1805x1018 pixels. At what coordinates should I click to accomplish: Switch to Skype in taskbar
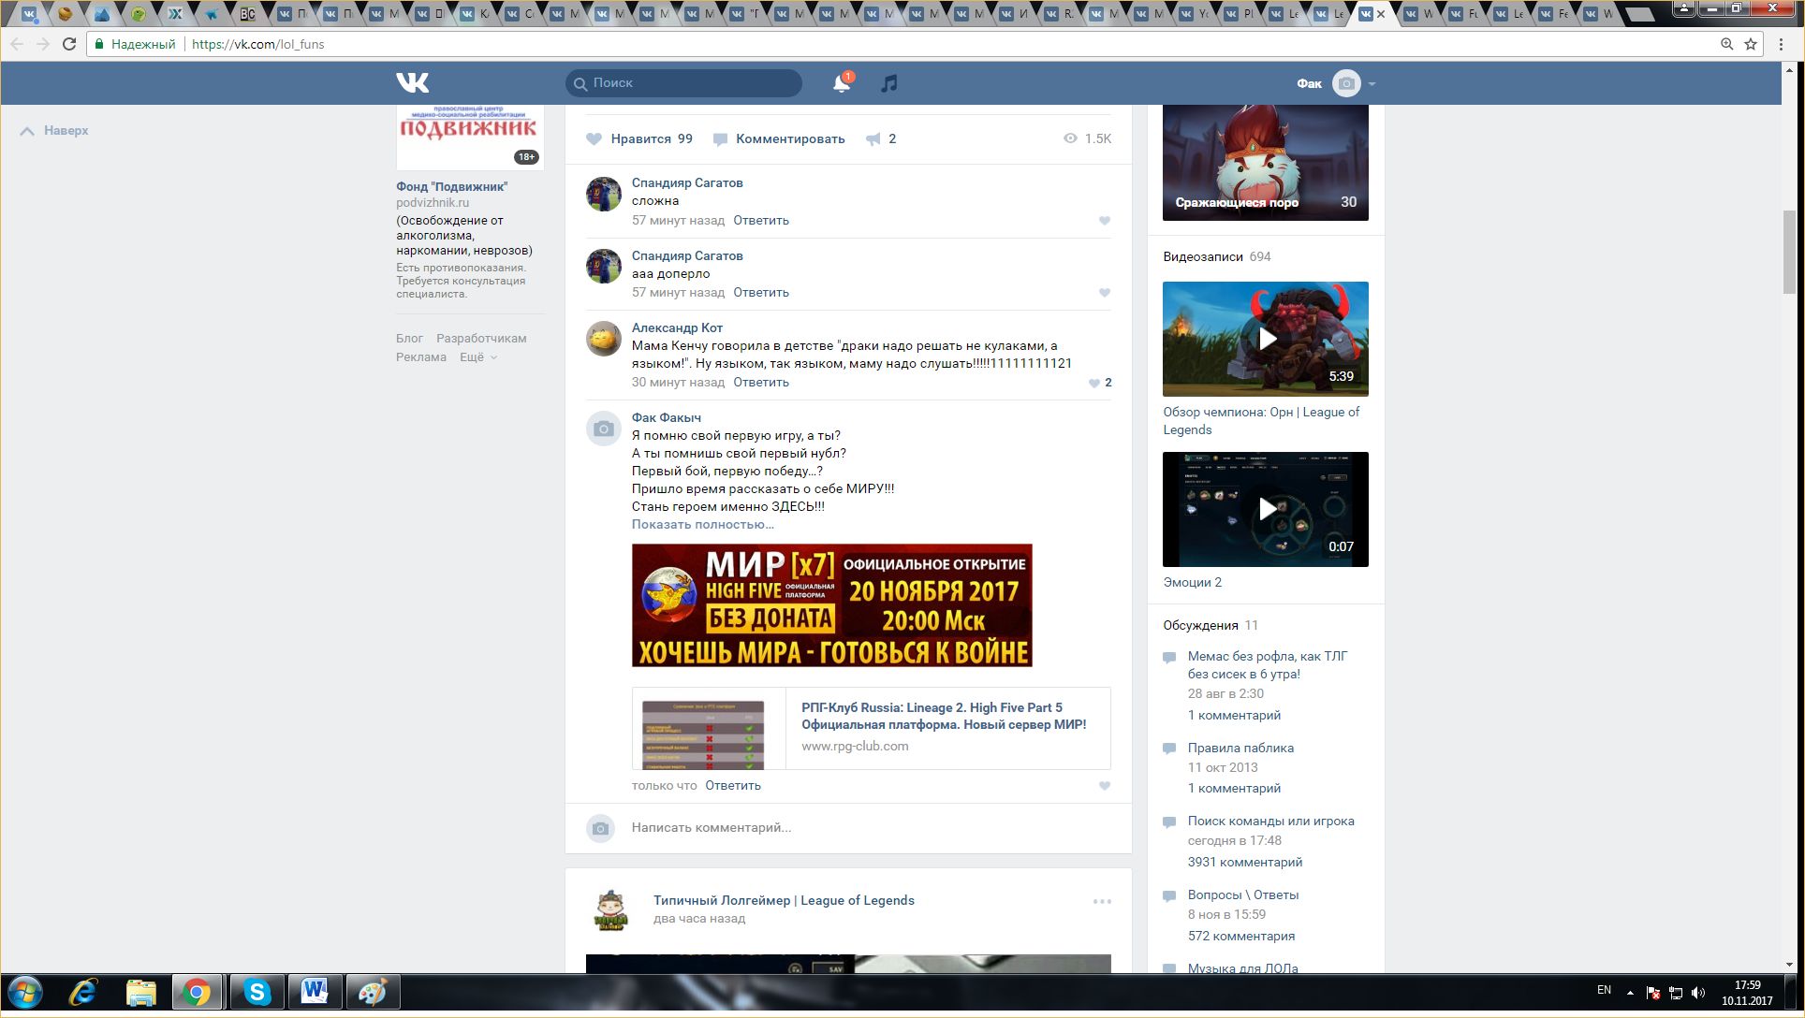(257, 993)
